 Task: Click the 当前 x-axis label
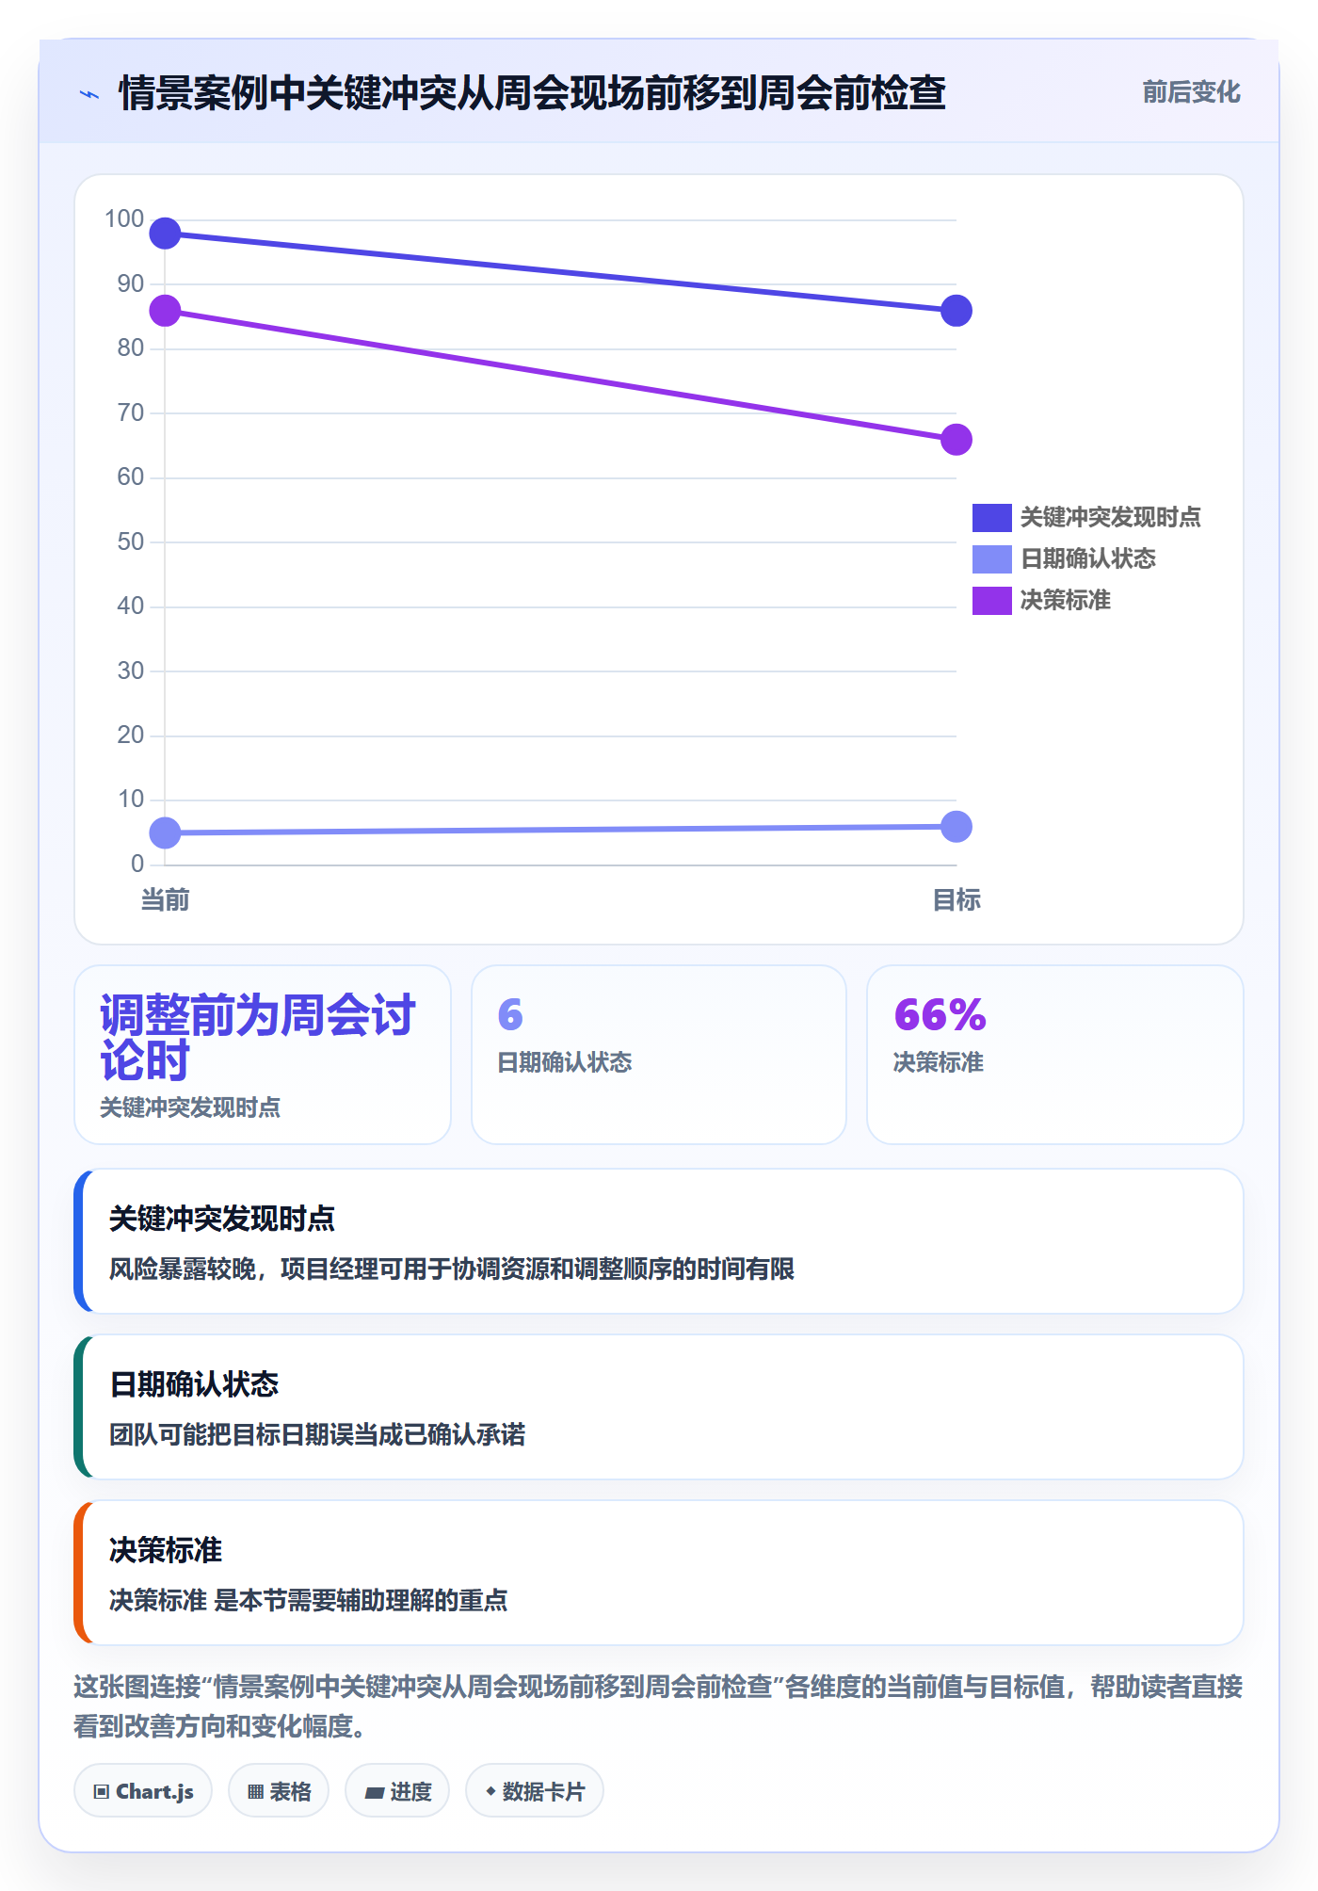(165, 900)
